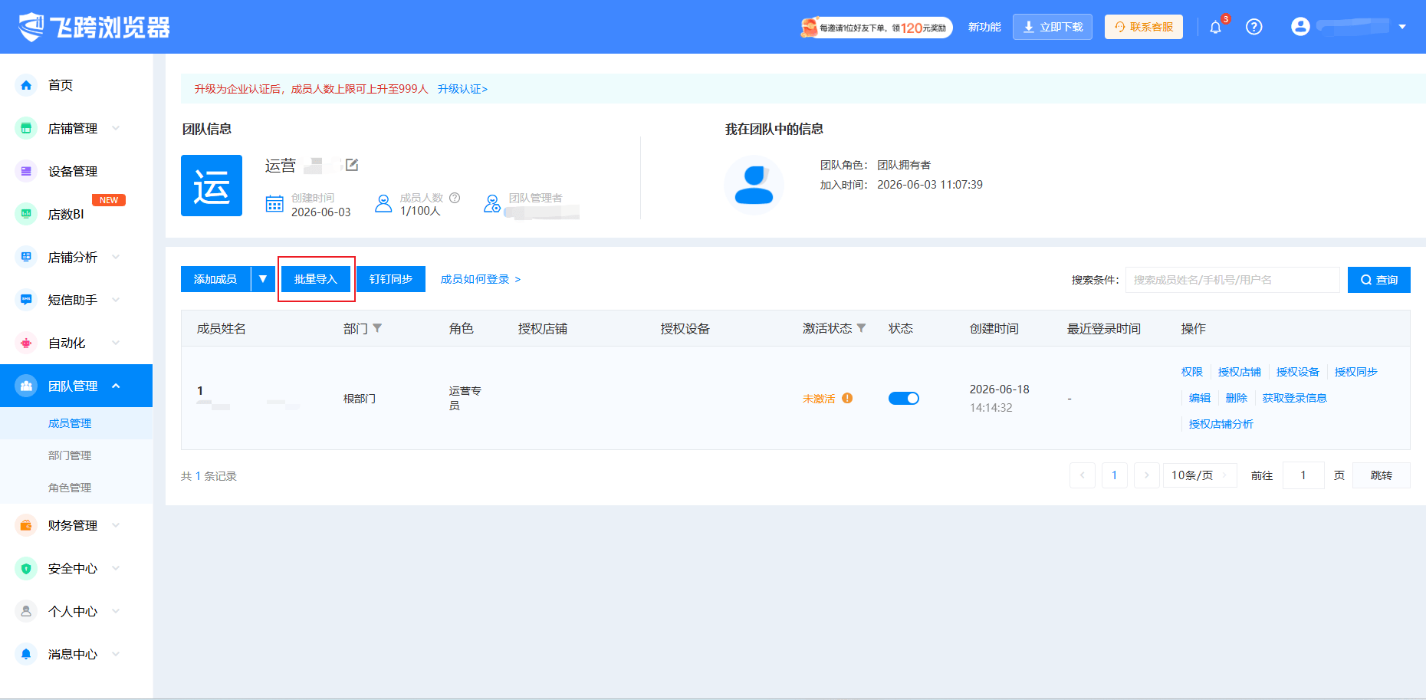Expand the 财务管理 chevron
The width and height of the screenshot is (1426, 700).
116,525
